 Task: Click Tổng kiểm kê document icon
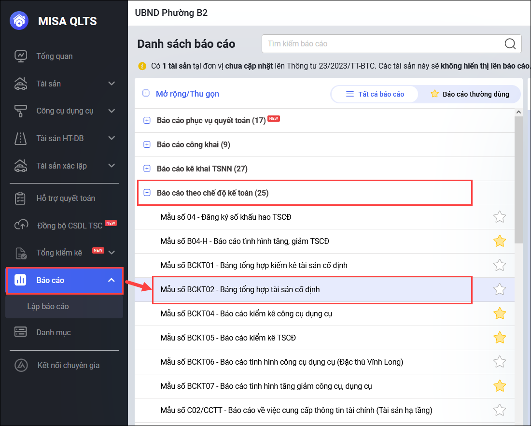click(21, 253)
